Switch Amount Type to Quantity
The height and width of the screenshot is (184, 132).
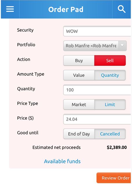point(110,75)
